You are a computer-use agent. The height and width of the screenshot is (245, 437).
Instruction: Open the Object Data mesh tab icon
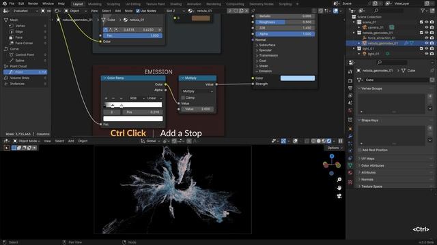pyautogui.click(x=350, y=165)
